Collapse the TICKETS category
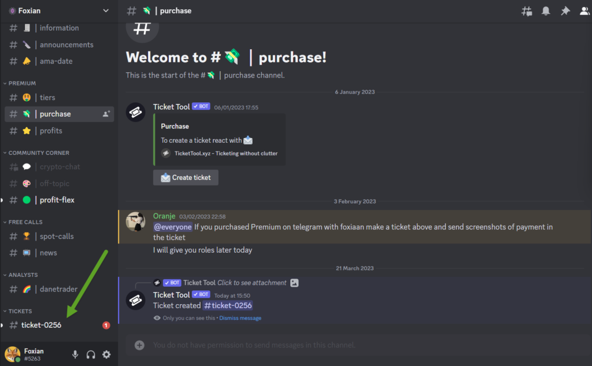The width and height of the screenshot is (592, 366). (x=20, y=311)
